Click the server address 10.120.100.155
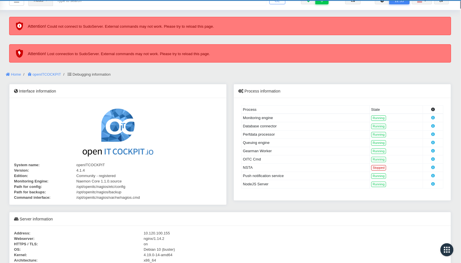The height and width of the screenshot is (263, 461). point(157,233)
